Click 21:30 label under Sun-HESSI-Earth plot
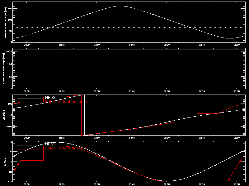 [x=96, y=45]
